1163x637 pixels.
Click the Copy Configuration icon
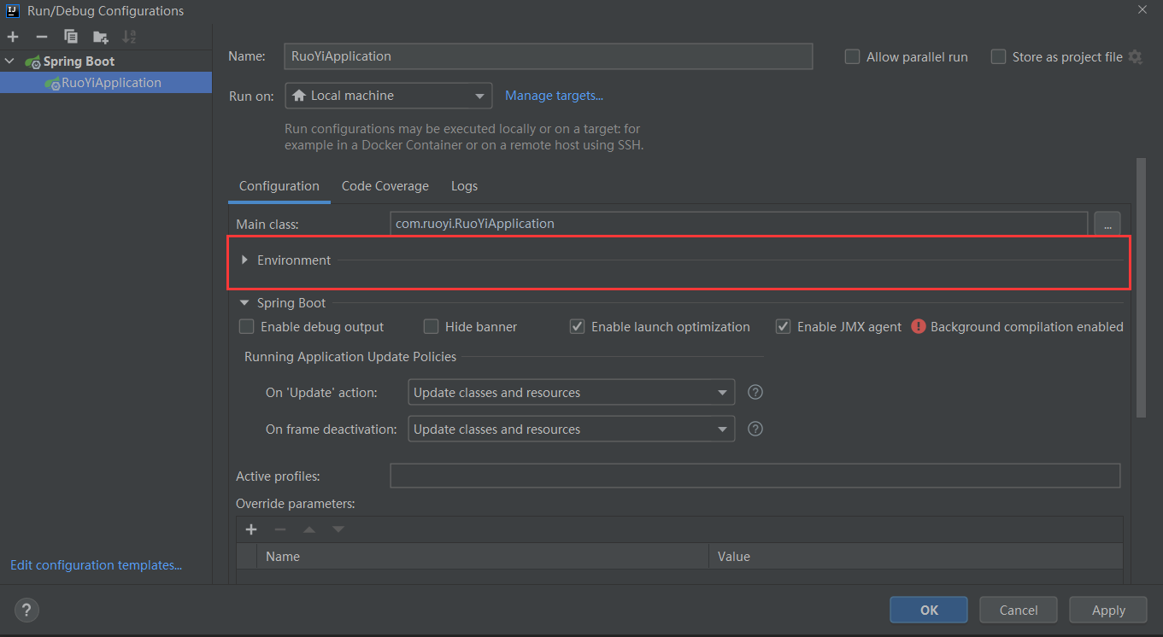(x=71, y=37)
